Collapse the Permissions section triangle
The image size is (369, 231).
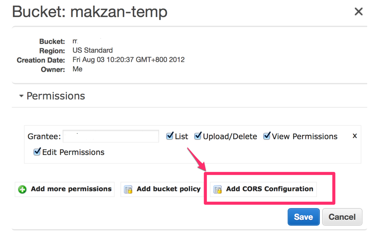point(21,96)
